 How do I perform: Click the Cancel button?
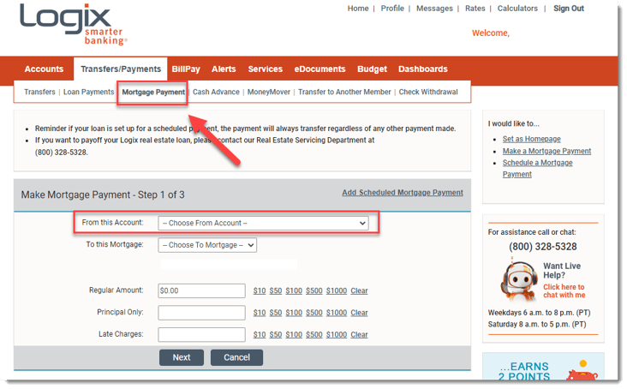click(x=236, y=357)
